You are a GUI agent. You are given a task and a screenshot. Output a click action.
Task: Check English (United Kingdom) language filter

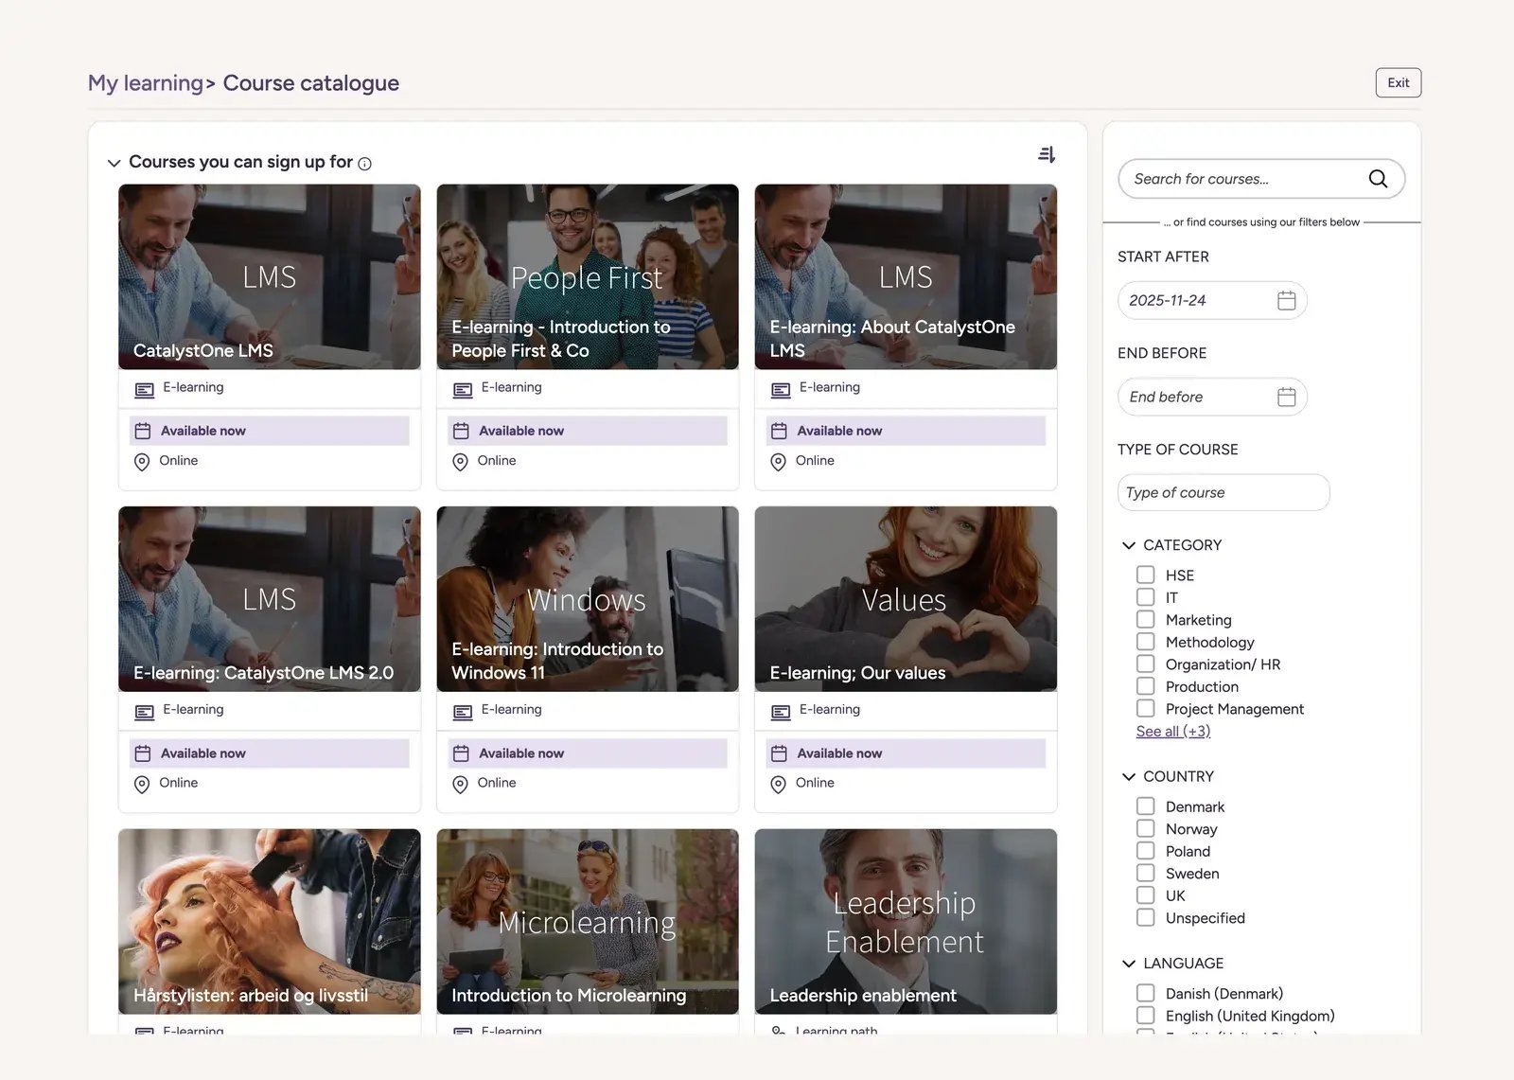coord(1145,1015)
